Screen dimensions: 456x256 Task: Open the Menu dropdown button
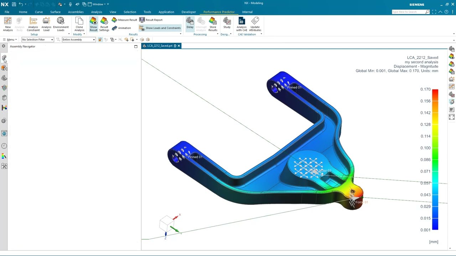[x=10, y=39]
